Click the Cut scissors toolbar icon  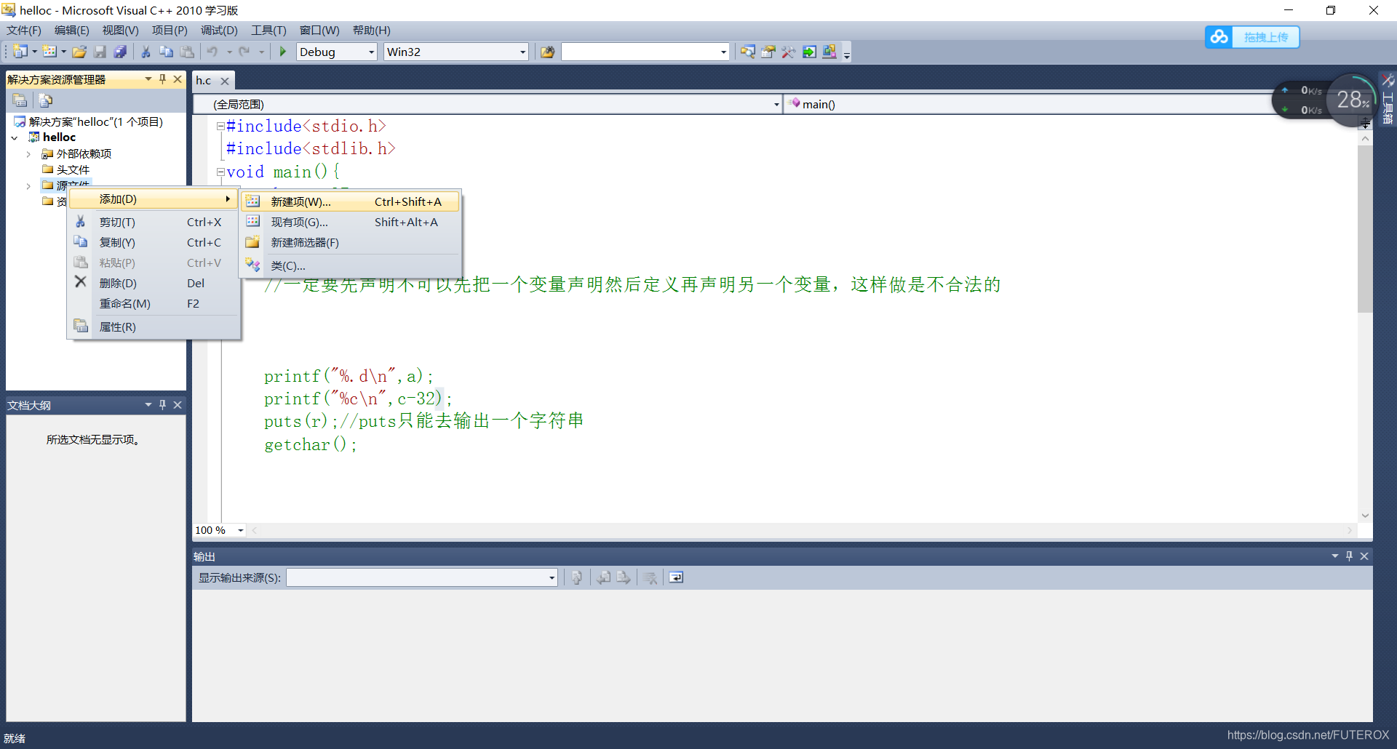146,52
